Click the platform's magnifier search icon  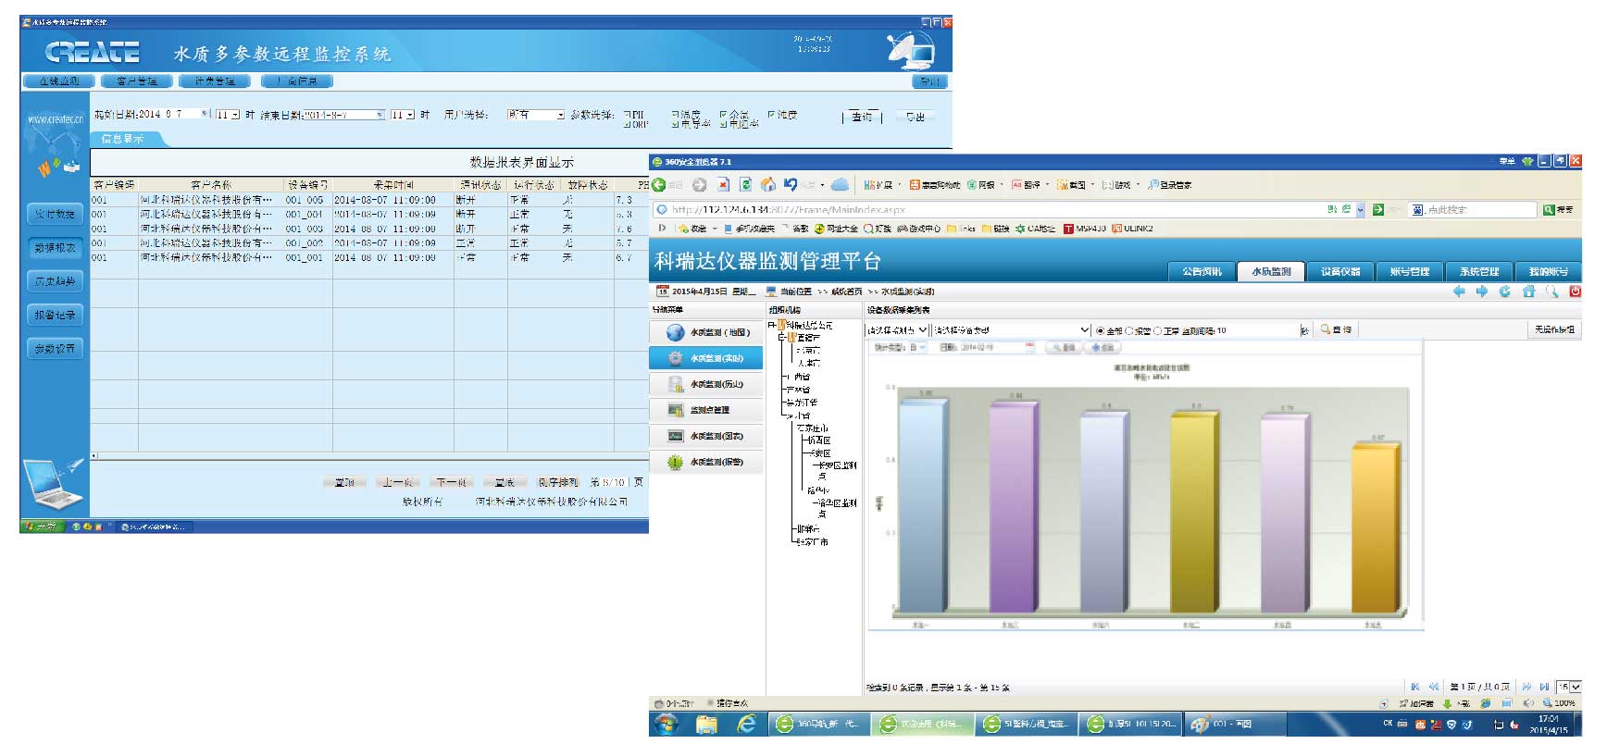tap(1551, 291)
